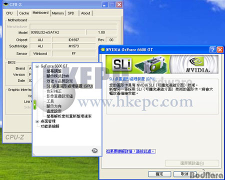Click the Model field 939SLI32-eSATA2
The image size is (225, 180).
pyautogui.click(x=57, y=32)
